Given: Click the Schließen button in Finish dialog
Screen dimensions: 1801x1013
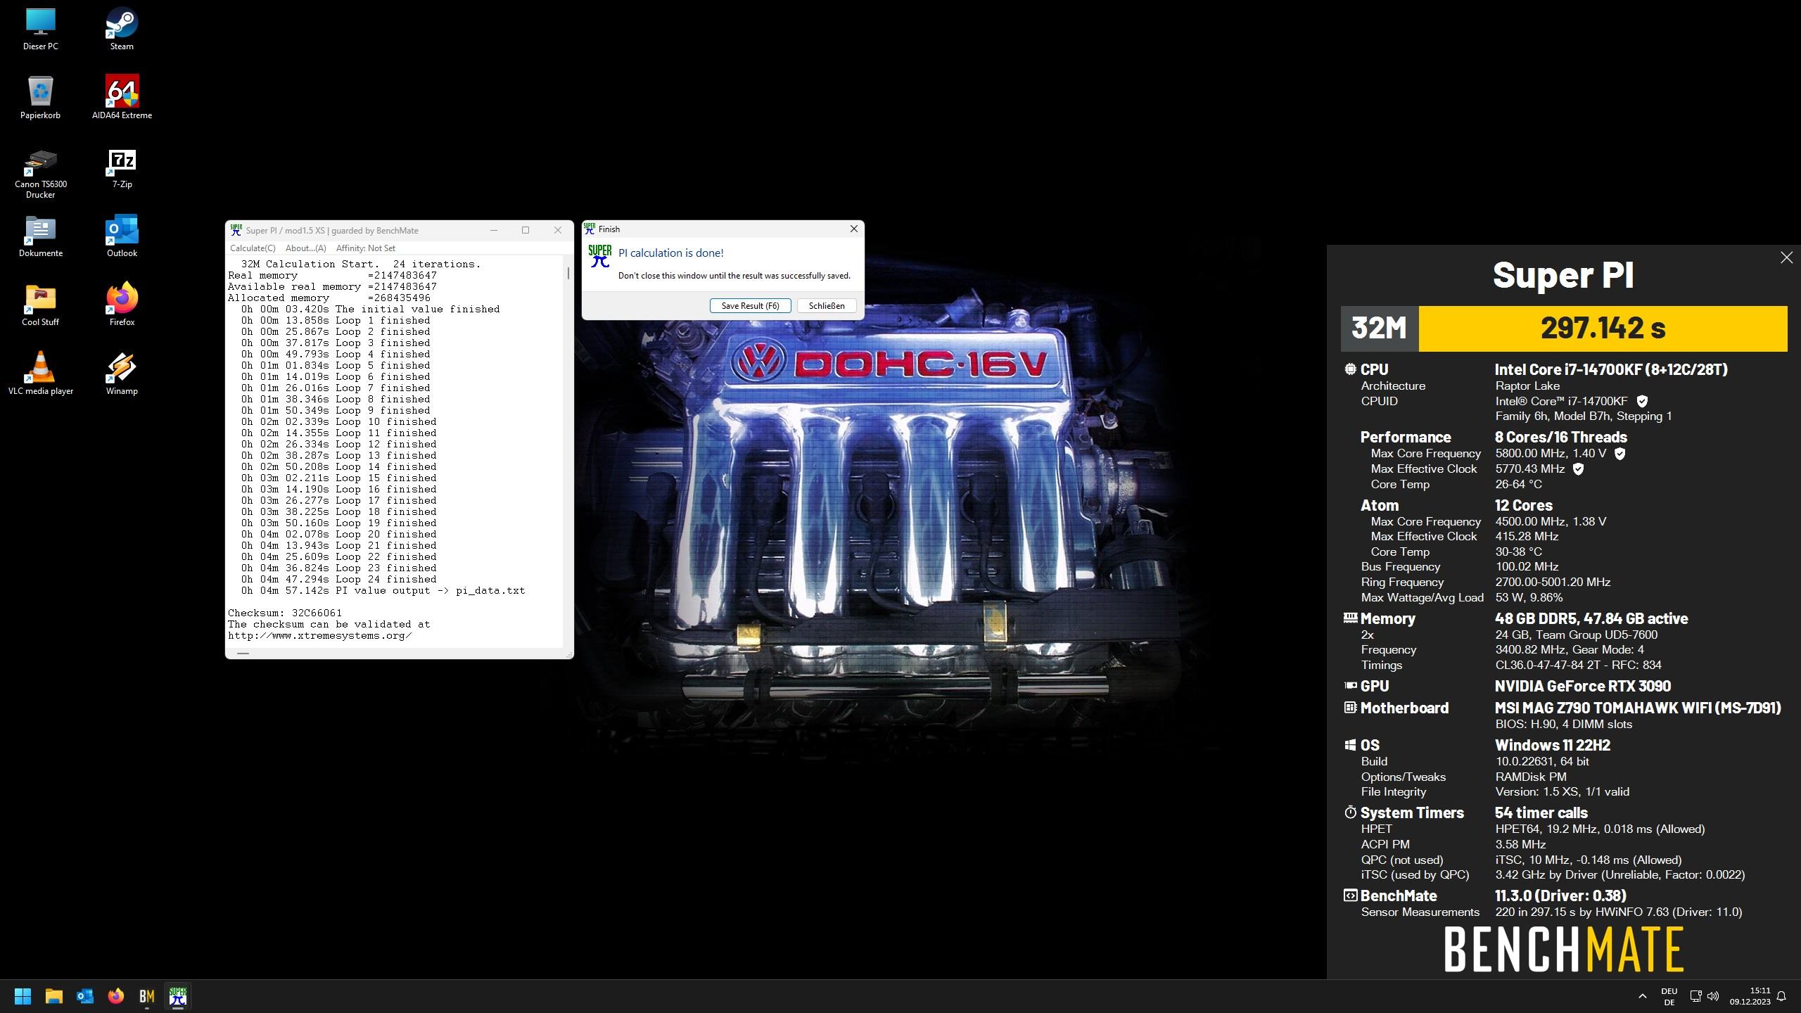Looking at the screenshot, I should point(827,306).
